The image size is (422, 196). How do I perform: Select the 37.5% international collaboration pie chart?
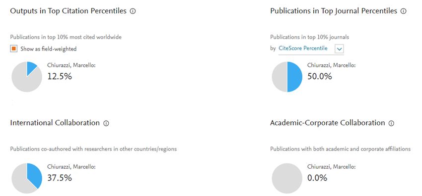[x=27, y=178]
